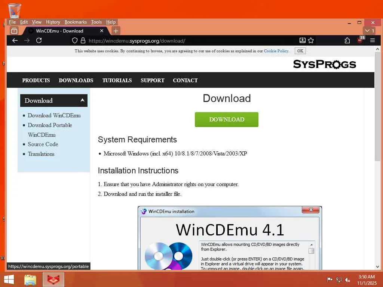Screen dimensions: 383x287
Task: Open the Help menu
Action: click(x=111, y=22)
